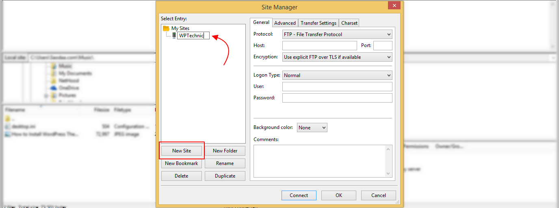Select My Documents in the background local tree
Screen dimensions: 559x208
(75, 73)
